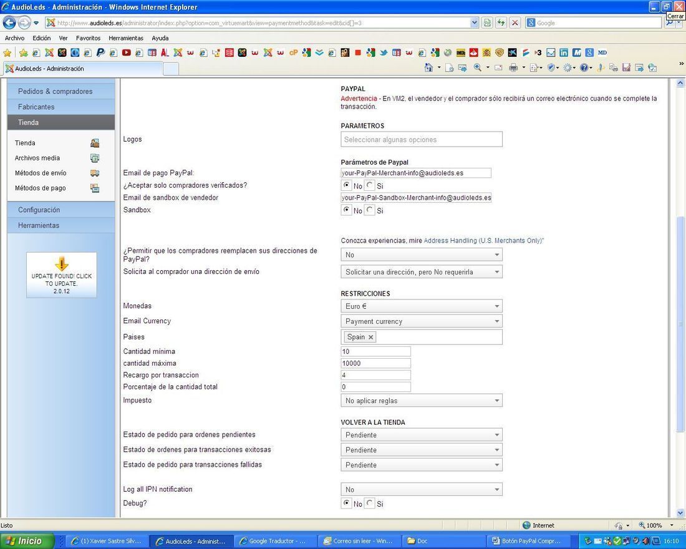The image size is (686, 549).
Task: Click the Logos selection field
Action: [422, 139]
